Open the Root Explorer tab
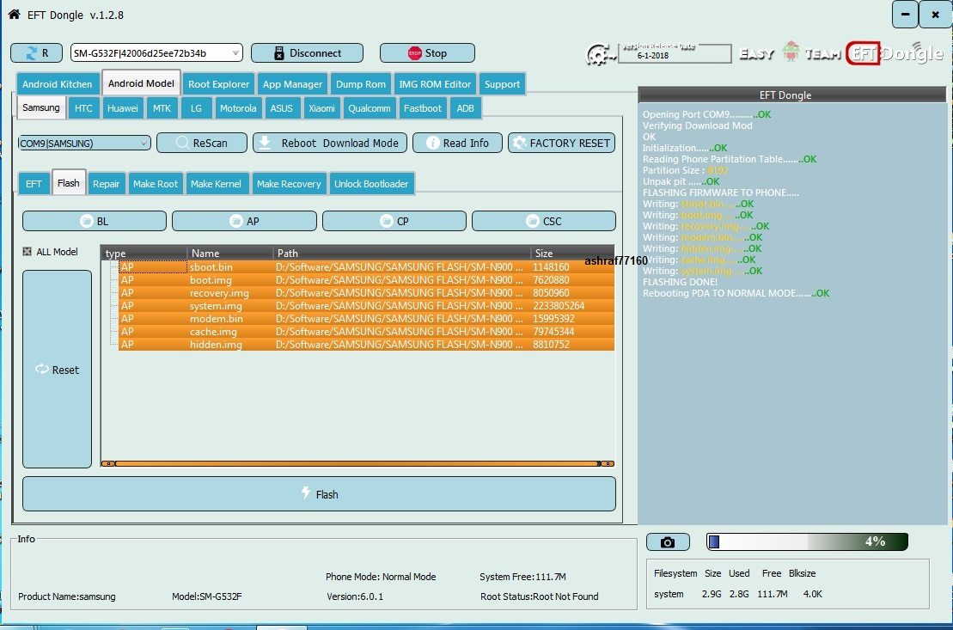Viewport: 953px width, 630px height. click(219, 84)
